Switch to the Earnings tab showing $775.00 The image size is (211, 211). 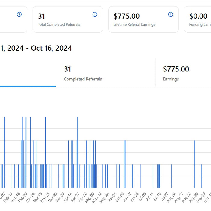click(x=183, y=73)
